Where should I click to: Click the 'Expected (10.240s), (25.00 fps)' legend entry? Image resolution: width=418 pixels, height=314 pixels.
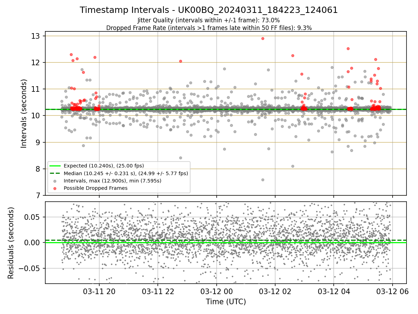point(104,166)
